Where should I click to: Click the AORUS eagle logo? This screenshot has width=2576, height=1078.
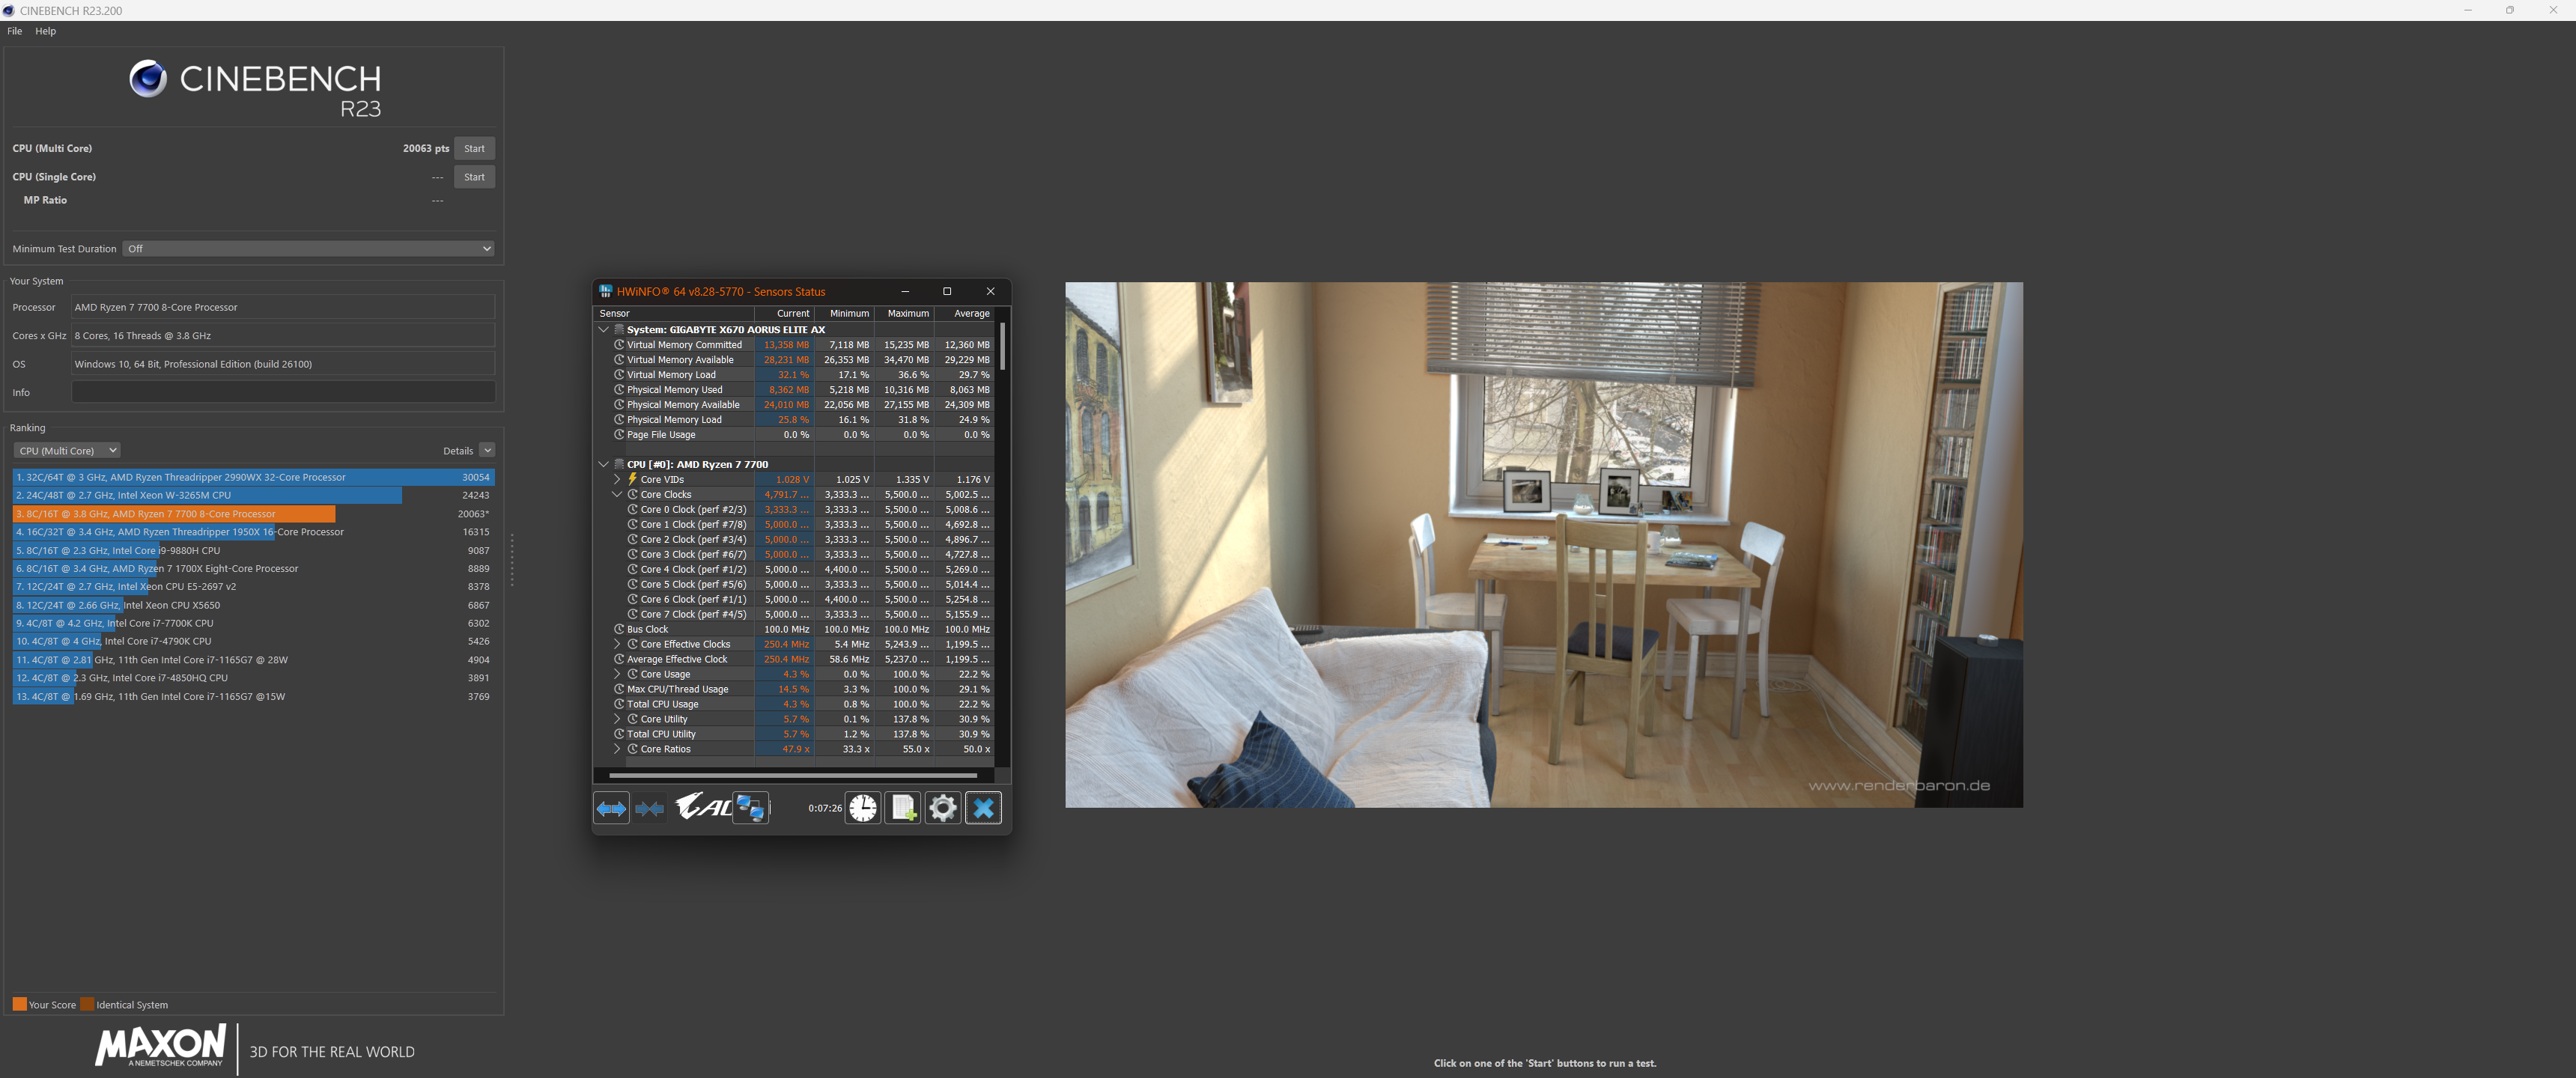coord(702,806)
